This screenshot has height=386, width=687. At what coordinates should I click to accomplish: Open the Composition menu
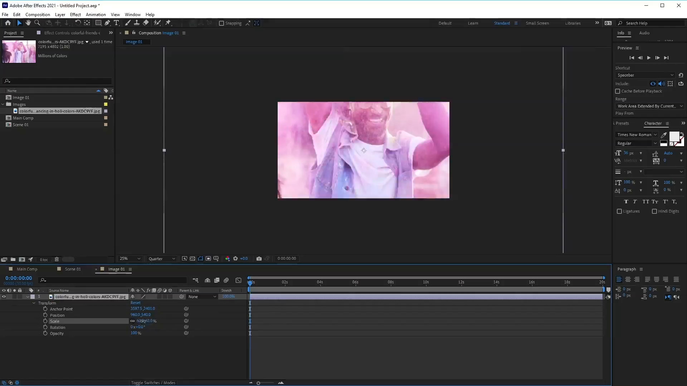pos(38,14)
